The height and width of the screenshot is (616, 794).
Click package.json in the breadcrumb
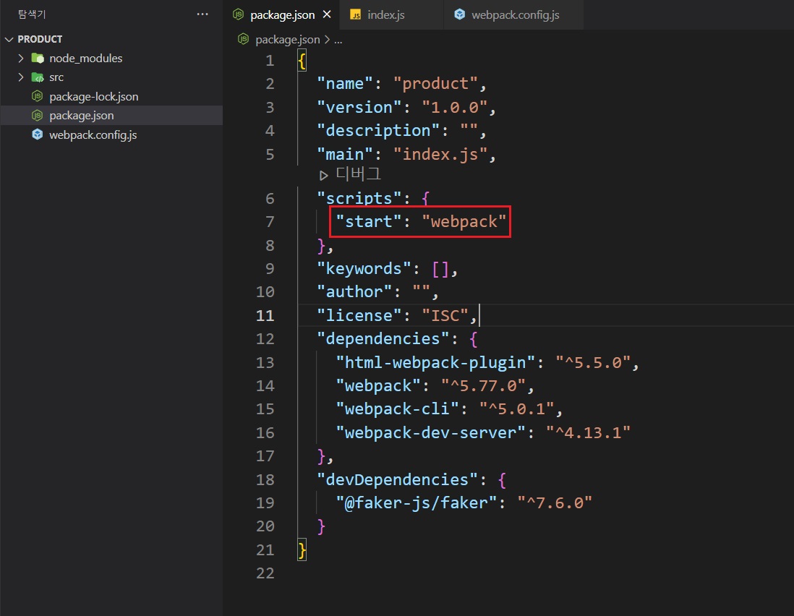pyautogui.click(x=288, y=40)
